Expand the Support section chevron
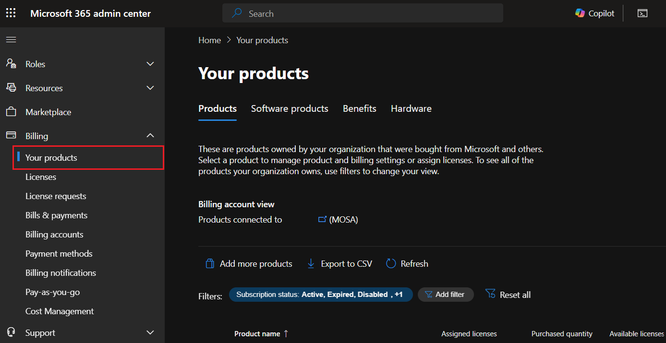The image size is (666, 343). [150, 332]
